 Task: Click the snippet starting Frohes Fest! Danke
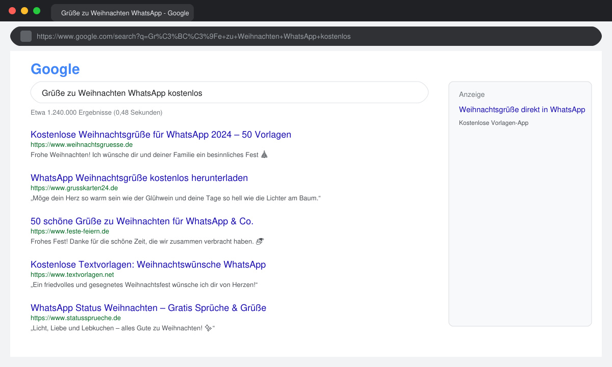pyautogui.click(x=147, y=241)
